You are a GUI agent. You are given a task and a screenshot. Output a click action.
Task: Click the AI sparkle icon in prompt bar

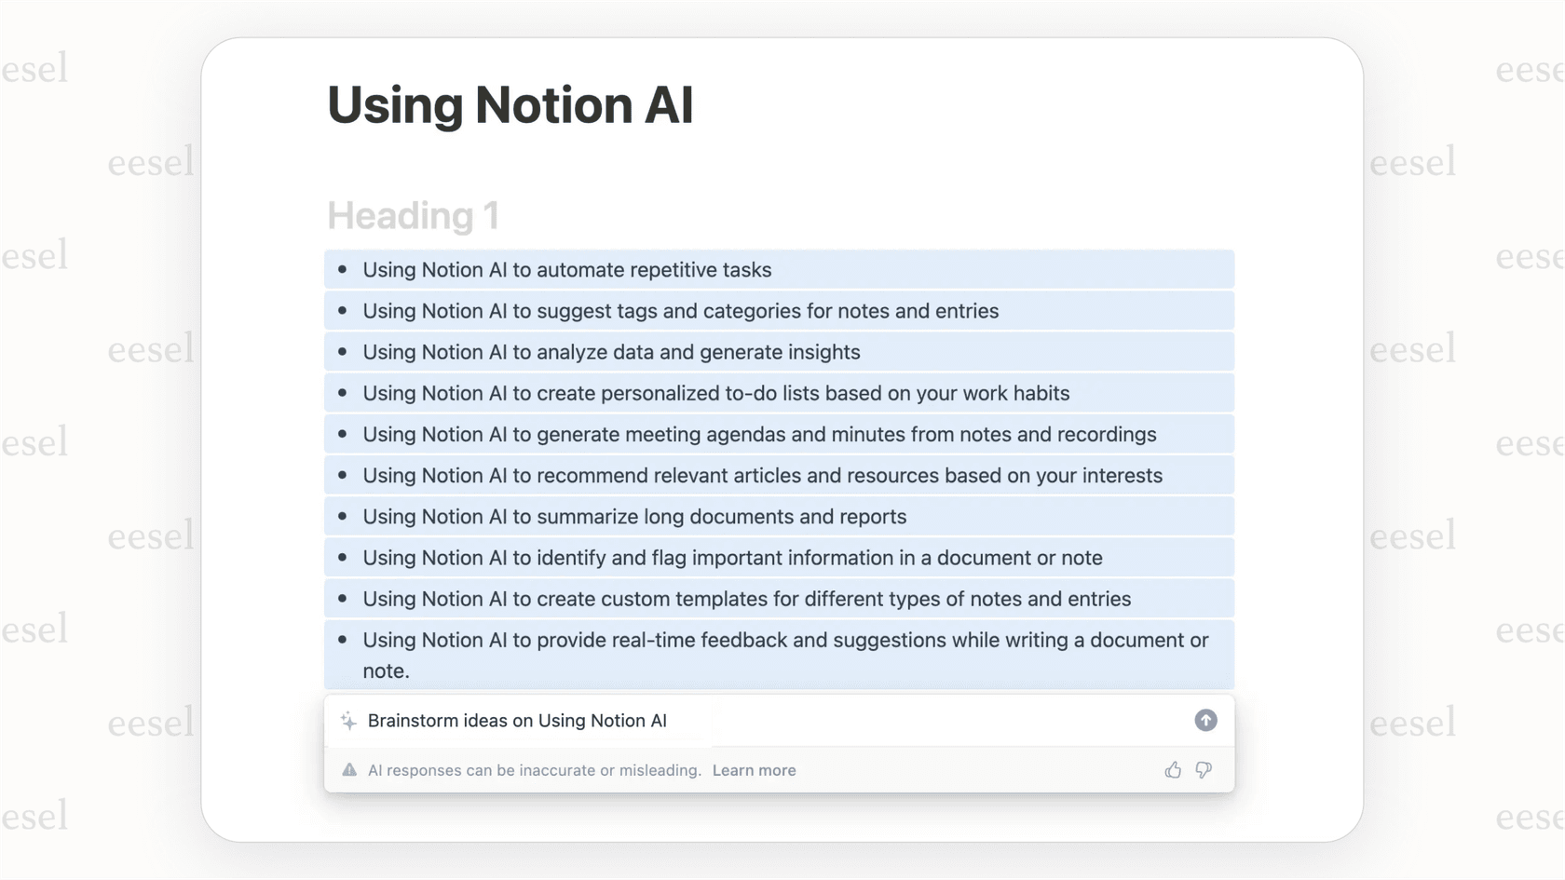coord(348,720)
